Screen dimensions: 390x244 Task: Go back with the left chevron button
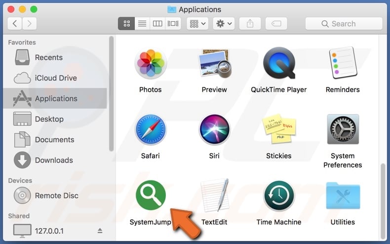coord(15,24)
